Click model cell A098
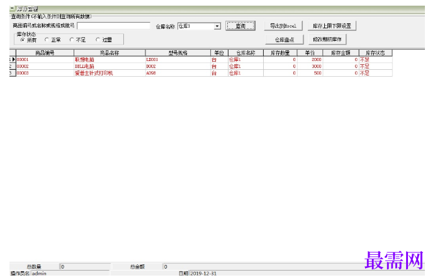The width and height of the screenshot is (435, 280). pos(178,73)
